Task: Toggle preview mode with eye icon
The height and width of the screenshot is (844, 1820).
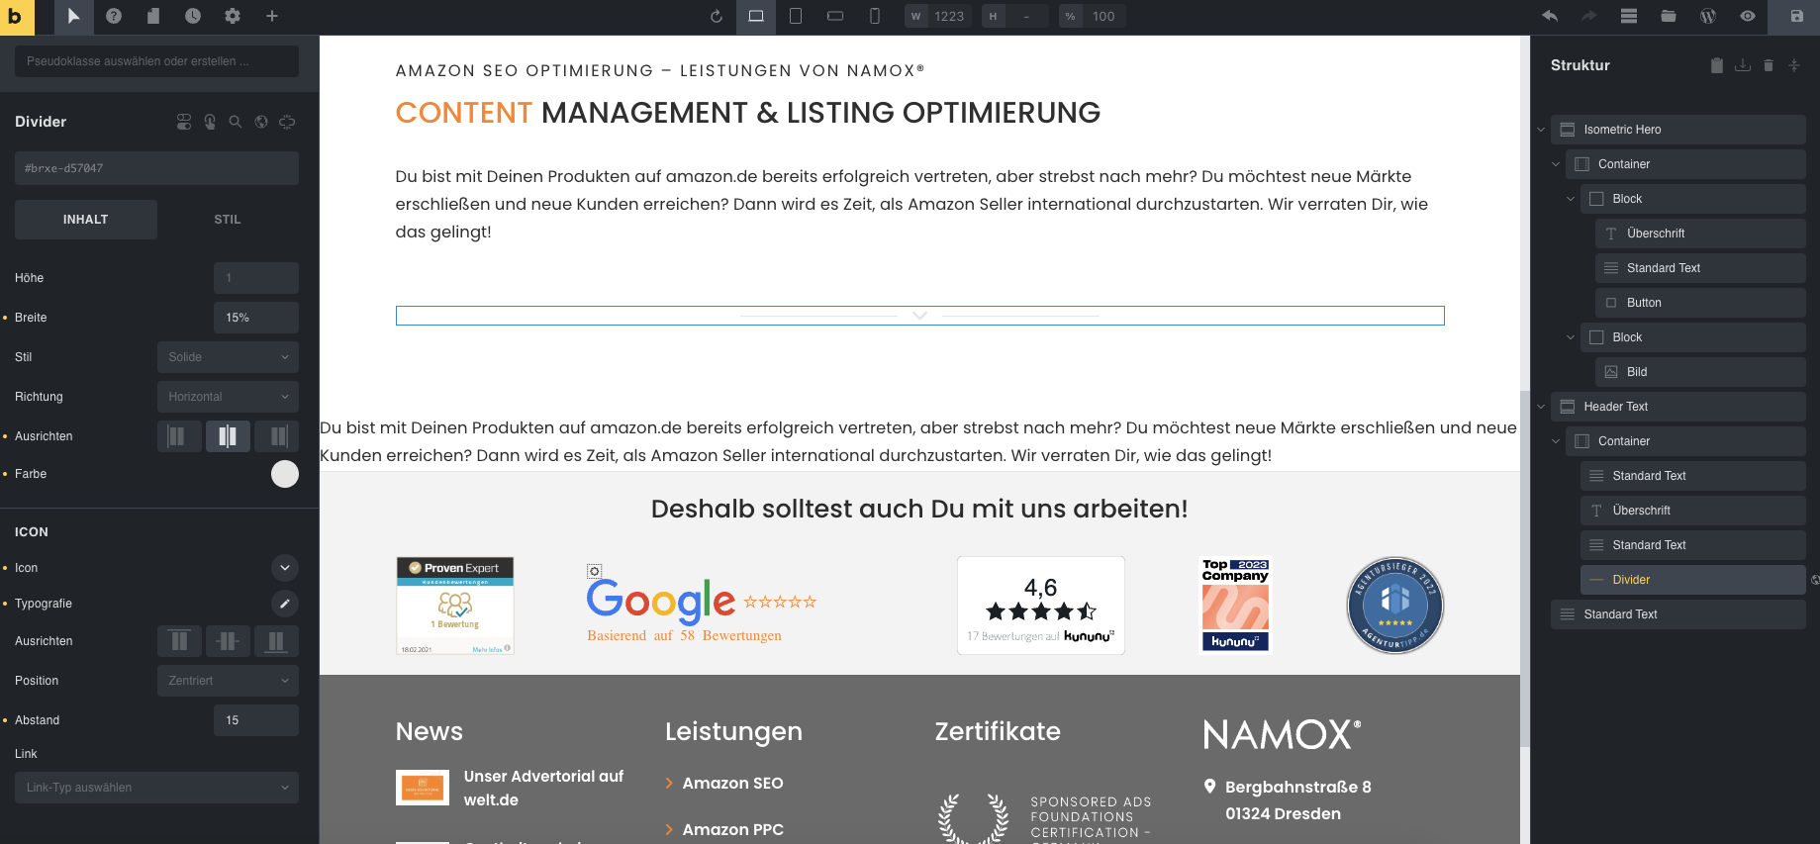Action: tap(1748, 16)
